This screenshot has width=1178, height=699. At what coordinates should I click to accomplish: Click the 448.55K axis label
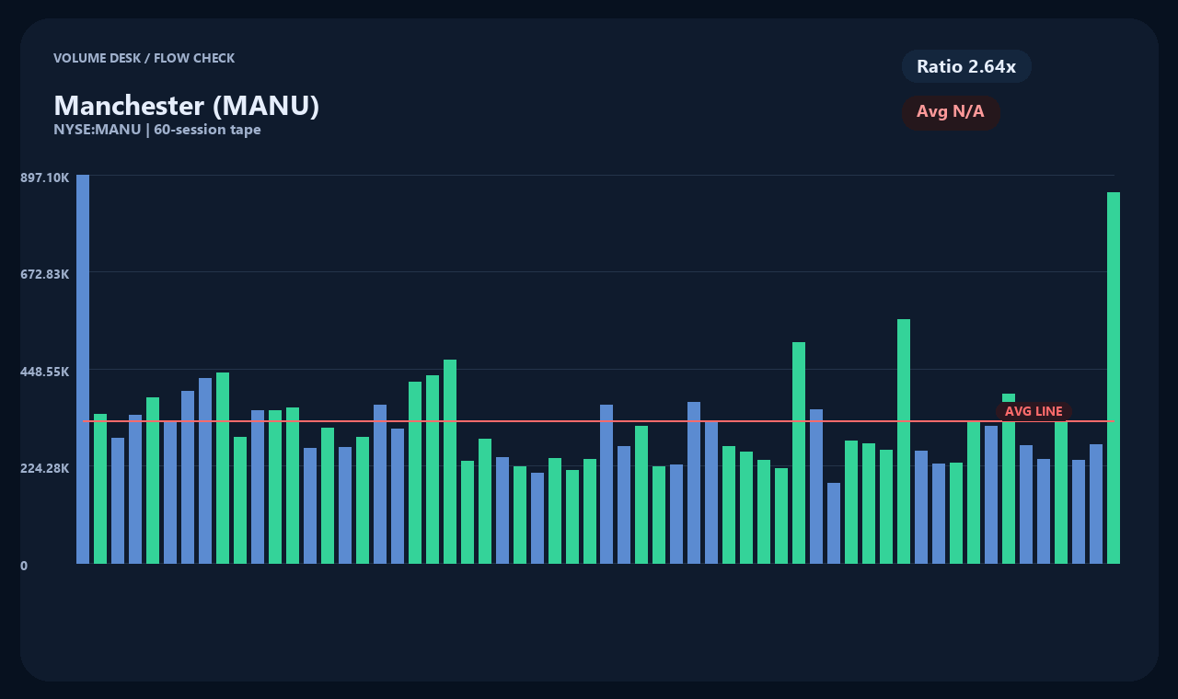[45, 372]
